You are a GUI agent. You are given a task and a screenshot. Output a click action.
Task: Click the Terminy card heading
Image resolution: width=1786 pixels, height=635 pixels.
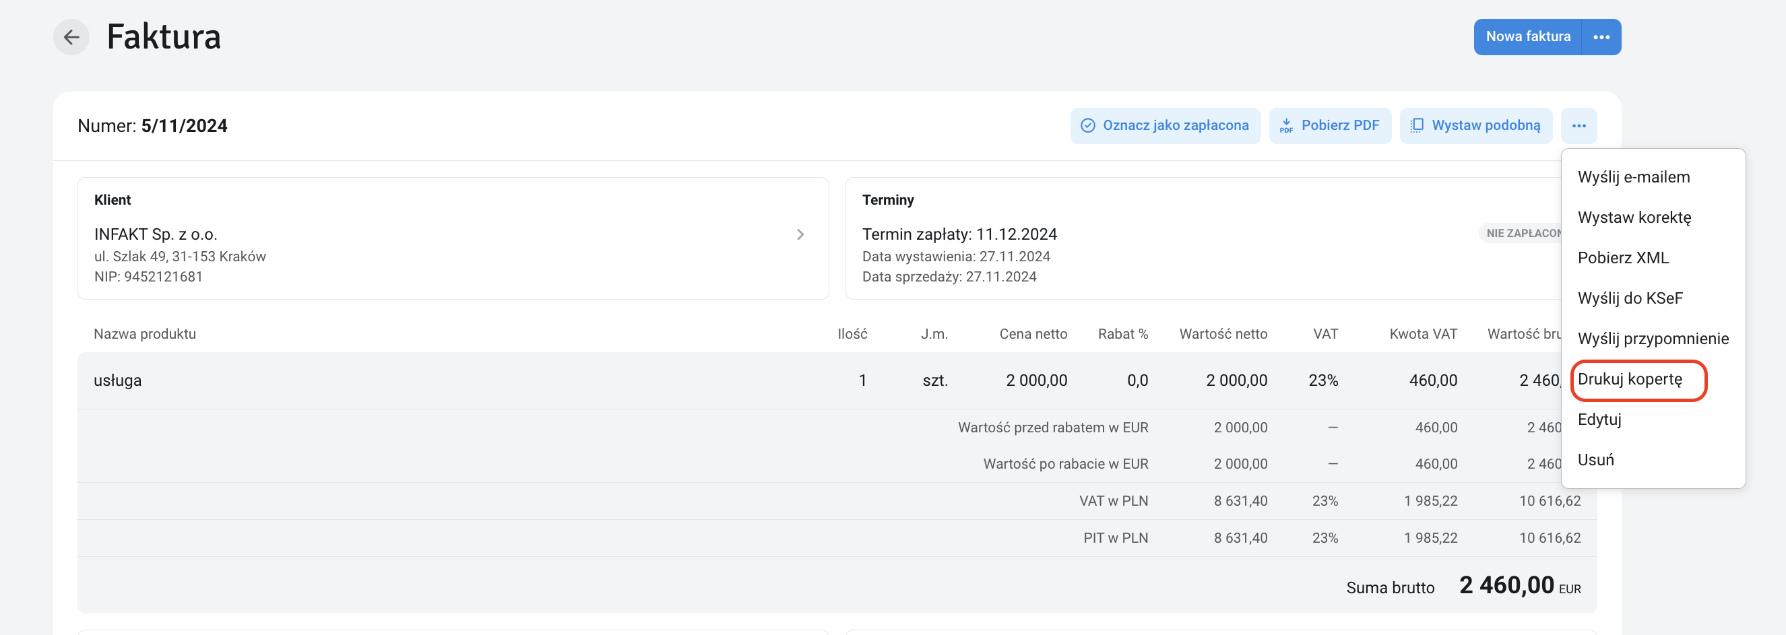(887, 199)
